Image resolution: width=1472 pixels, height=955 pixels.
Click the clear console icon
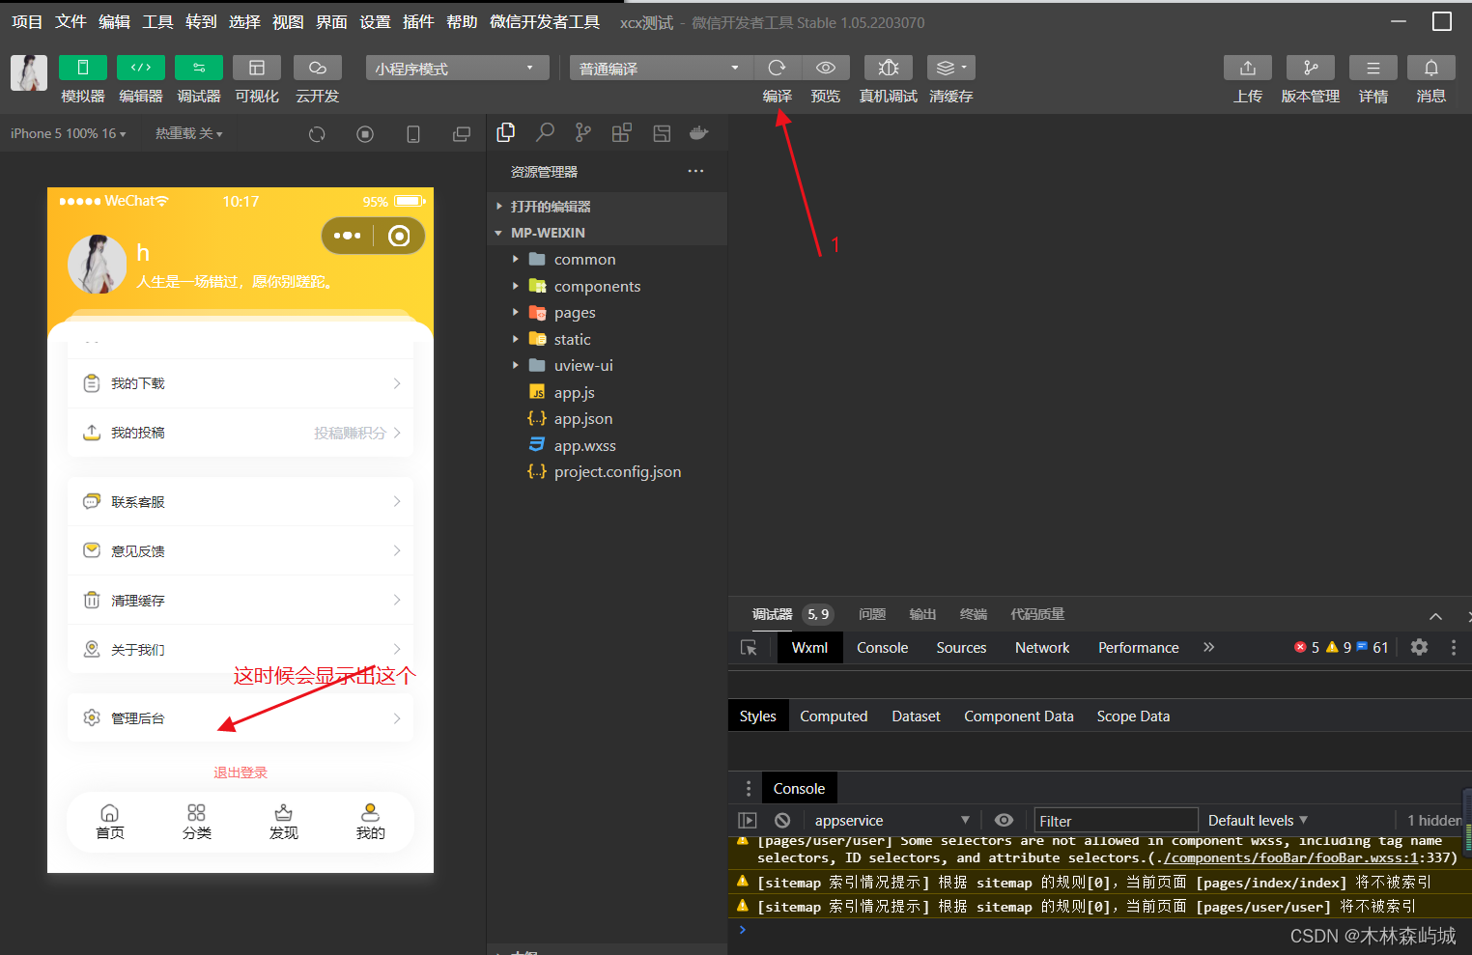pyautogui.click(x=782, y=820)
